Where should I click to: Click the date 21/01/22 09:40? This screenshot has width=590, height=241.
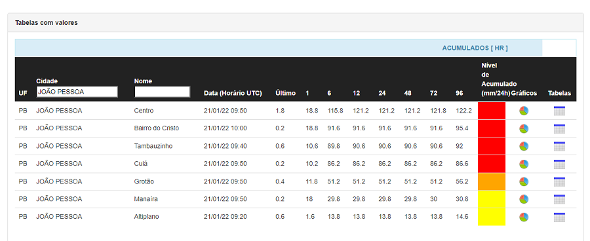pos(226,146)
